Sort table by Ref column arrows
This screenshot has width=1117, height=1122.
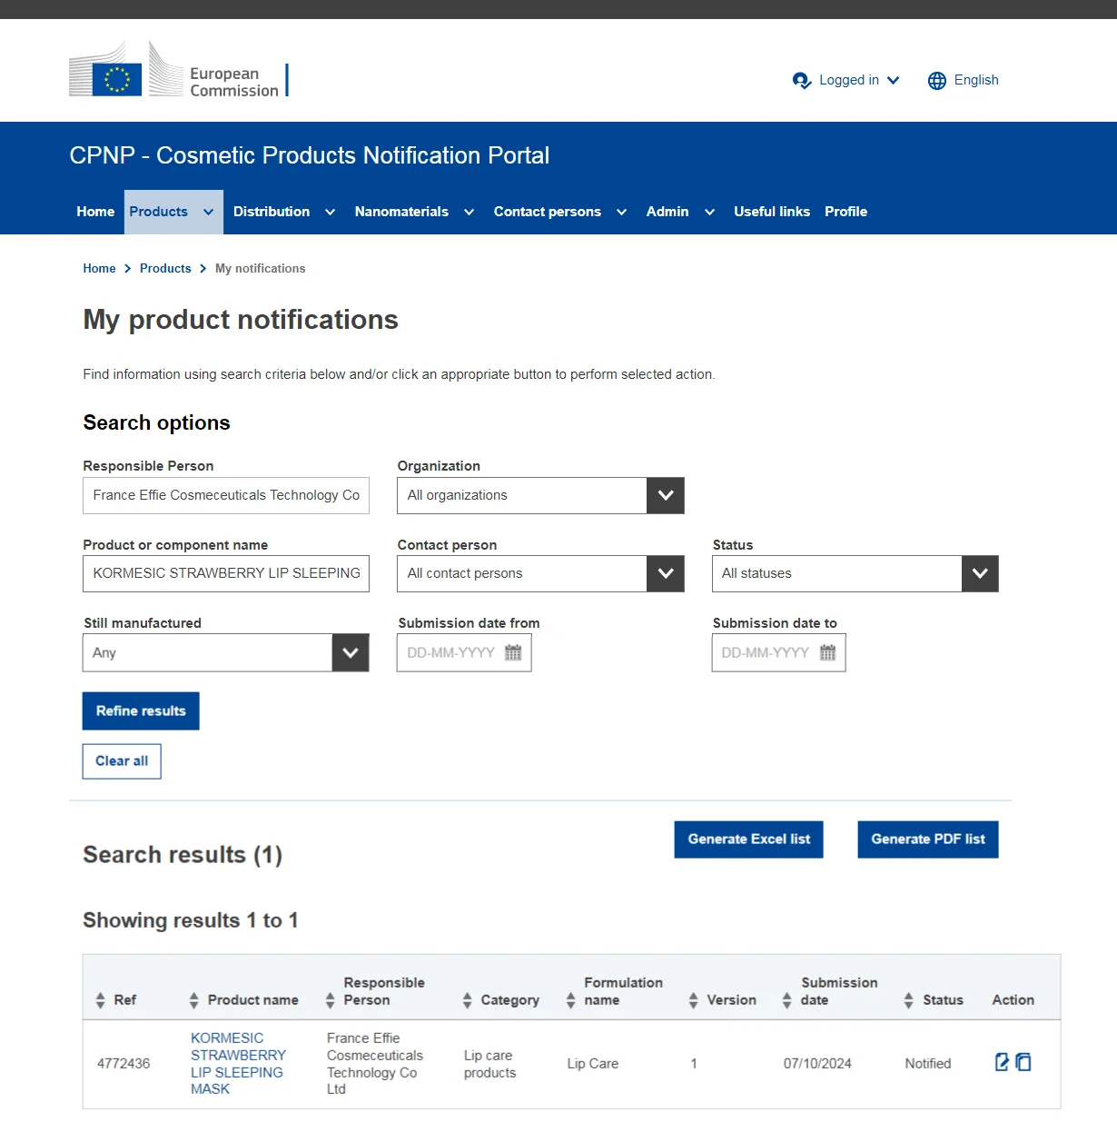tap(100, 1000)
